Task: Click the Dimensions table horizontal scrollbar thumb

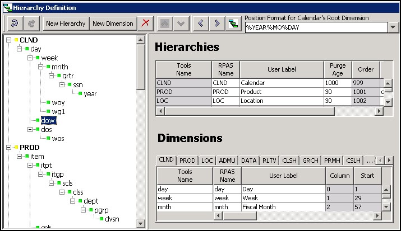Action: (239, 216)
